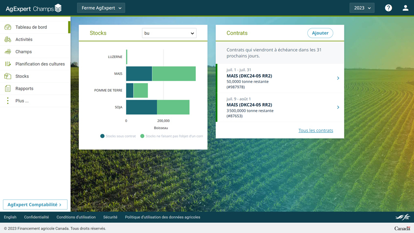Click the MAIS (DKC24-05 RR2) juil. 1 contract
Image resolution: width=414 pixels, height=233 pixels.
point(280,78)
